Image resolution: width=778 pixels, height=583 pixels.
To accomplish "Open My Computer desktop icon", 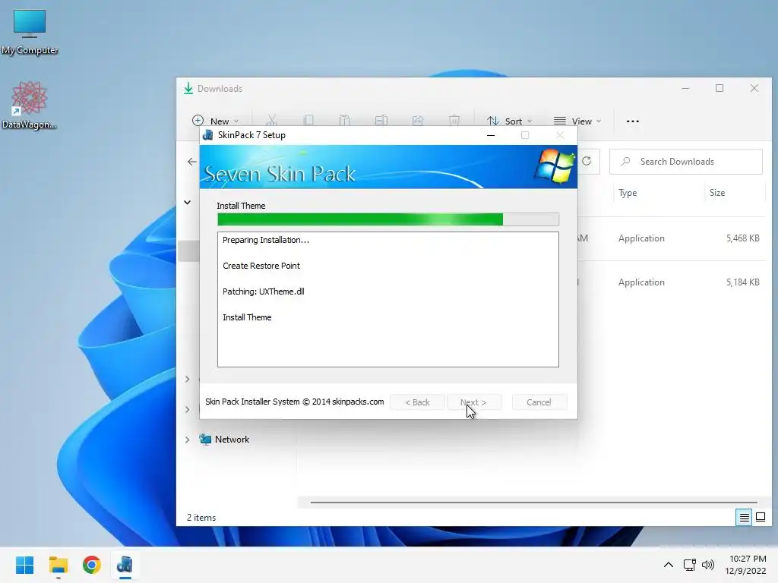I will click(30, 32).
